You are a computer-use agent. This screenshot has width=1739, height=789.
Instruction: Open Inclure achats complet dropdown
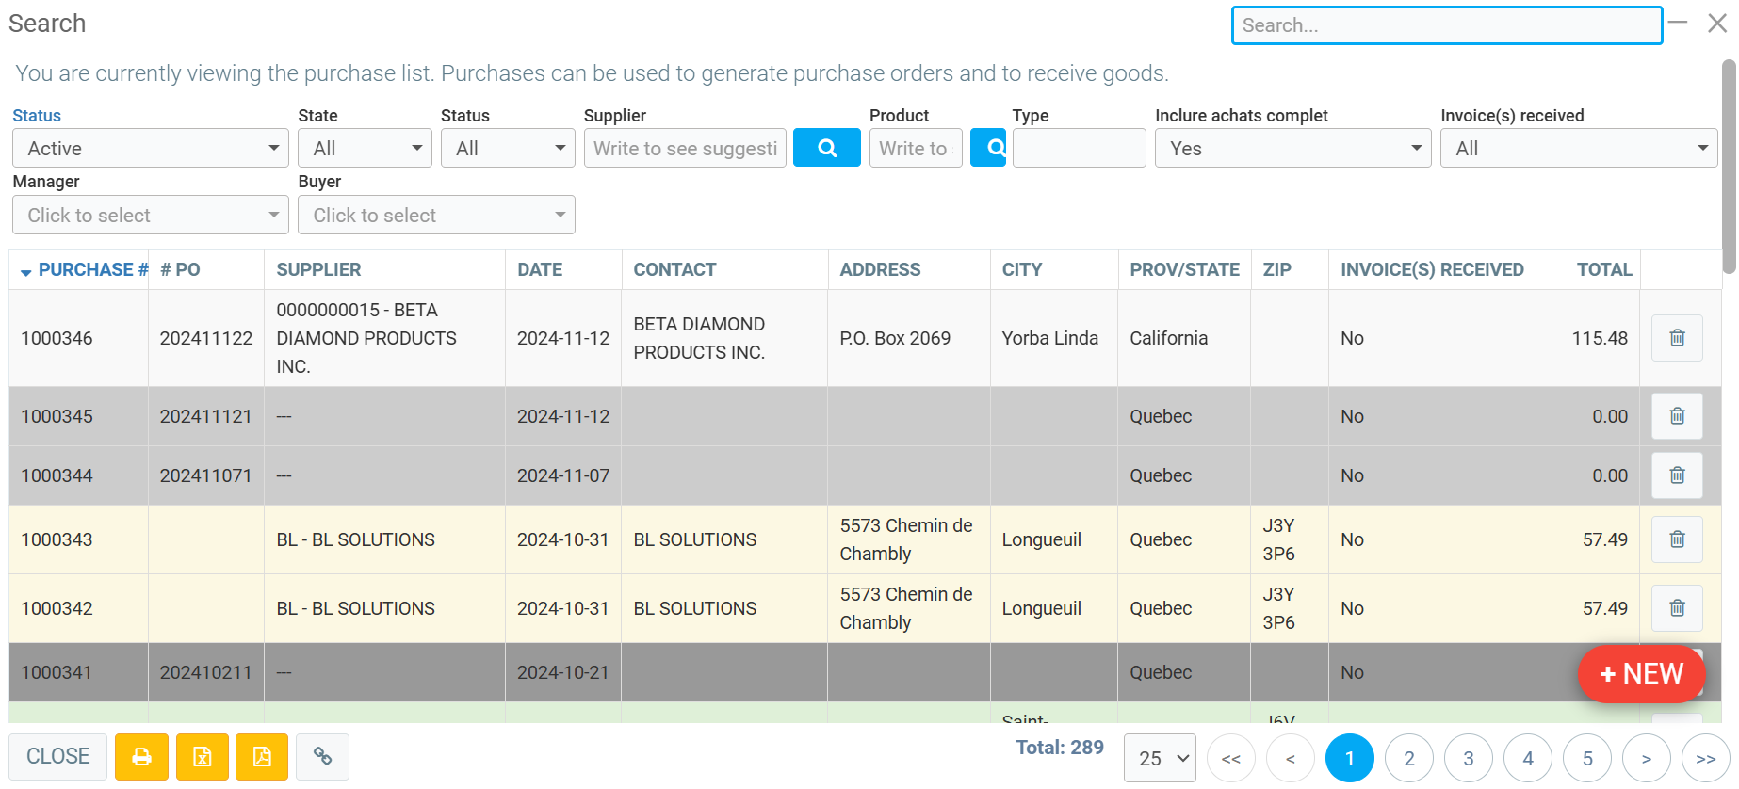tap(1292, 149)
